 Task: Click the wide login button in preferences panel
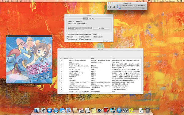click(x=102, y=29)
